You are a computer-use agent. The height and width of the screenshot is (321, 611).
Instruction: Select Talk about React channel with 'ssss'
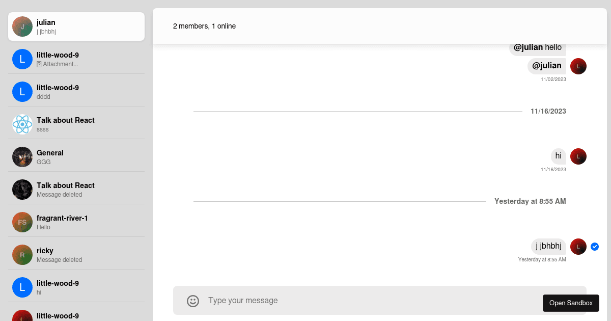76,124
